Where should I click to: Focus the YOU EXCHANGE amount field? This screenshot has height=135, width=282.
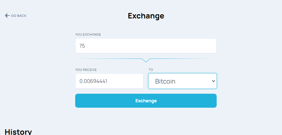[146, 46]
